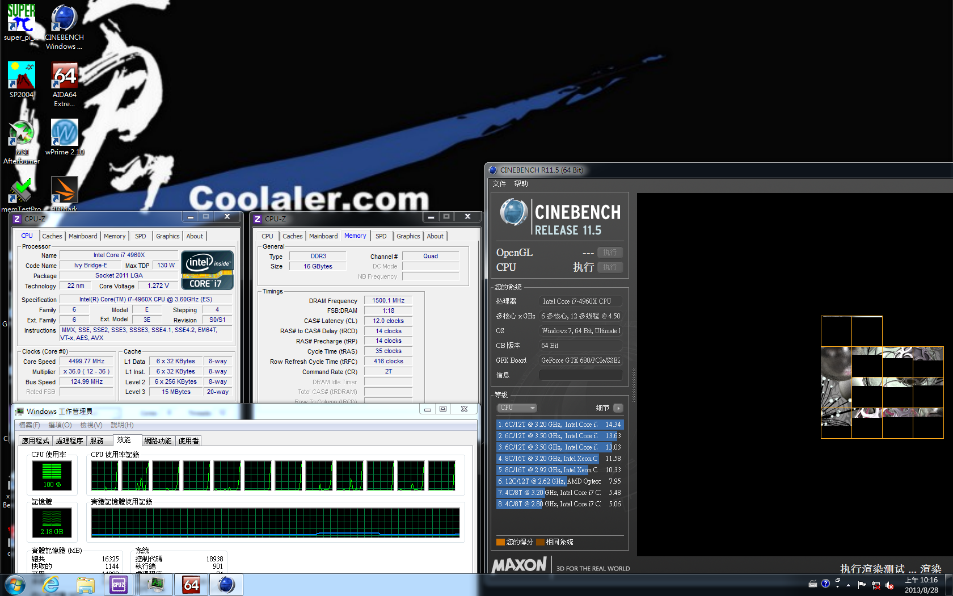Switch to Caches tab in left CPU-Z
The width and height of the screenshot is (953, 596).
coord(52,236)
